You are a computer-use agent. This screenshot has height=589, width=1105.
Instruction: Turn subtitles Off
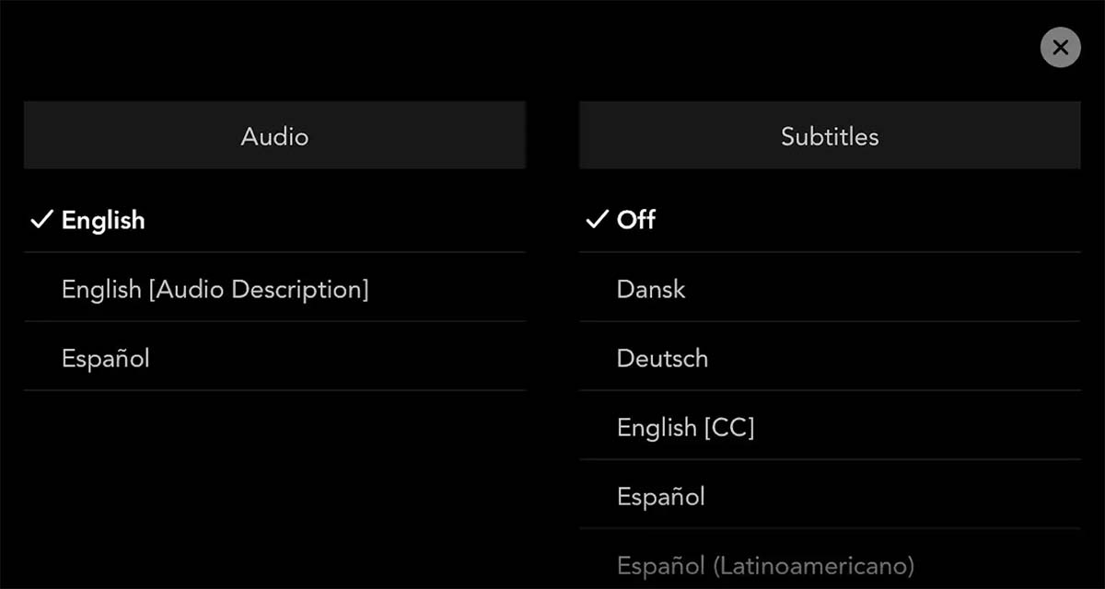pos(636,220)
